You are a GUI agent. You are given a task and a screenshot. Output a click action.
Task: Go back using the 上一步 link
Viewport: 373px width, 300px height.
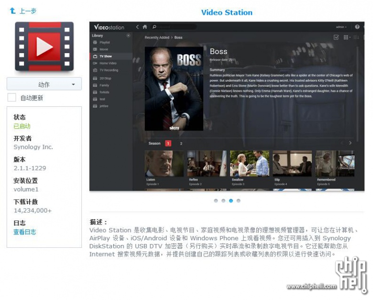[x=28, y=11]
